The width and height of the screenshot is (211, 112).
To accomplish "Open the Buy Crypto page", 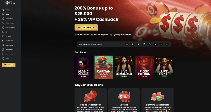I will (x=8, y=54).
